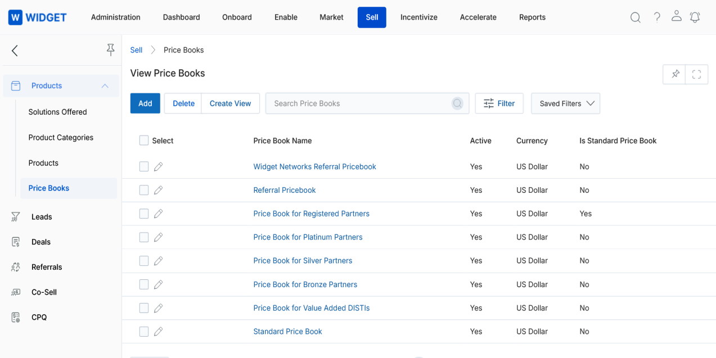Open Price Book for Registered Partners link

311,214
